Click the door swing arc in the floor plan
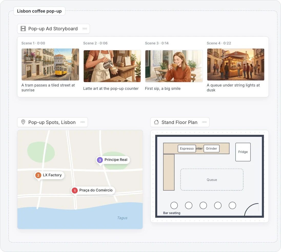This screenshot has height=252, width=281. pos(252,209)
